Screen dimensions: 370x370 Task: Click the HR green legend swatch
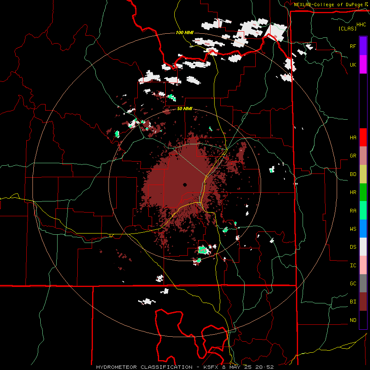point(363,192)
